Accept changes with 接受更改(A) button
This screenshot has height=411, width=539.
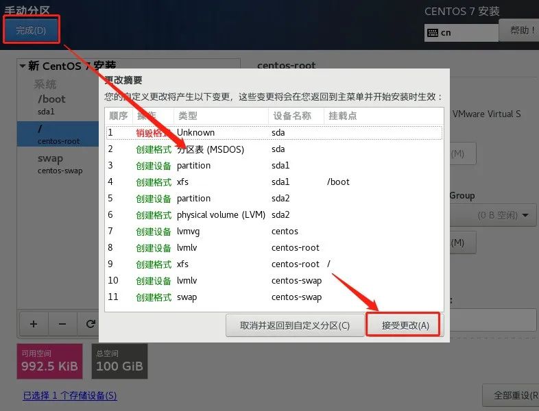[405, 325]
